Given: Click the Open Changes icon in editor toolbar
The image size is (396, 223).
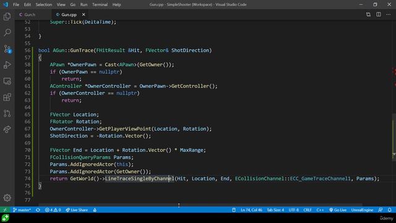Looking at the screenshot, I should coord(369,15).
